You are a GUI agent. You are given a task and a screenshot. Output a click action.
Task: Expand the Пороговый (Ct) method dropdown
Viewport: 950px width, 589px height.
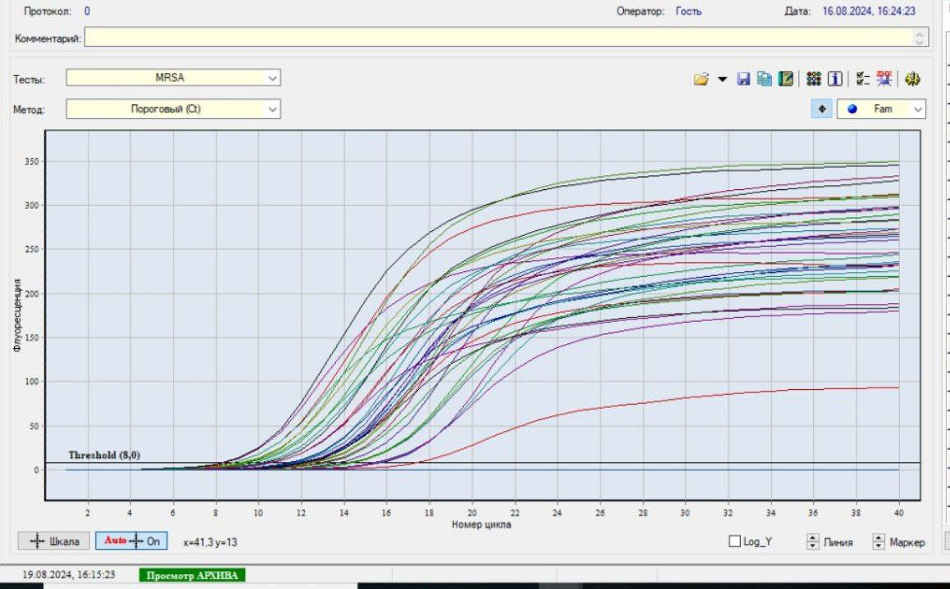[173, 108]
